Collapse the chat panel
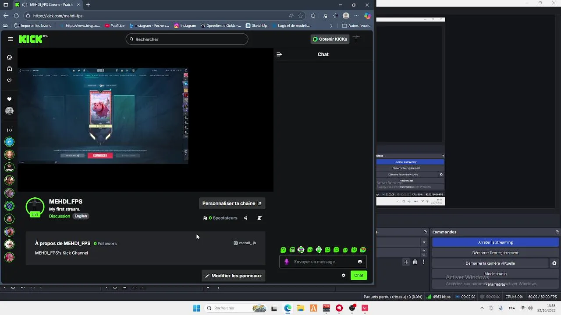 point(279,54)
